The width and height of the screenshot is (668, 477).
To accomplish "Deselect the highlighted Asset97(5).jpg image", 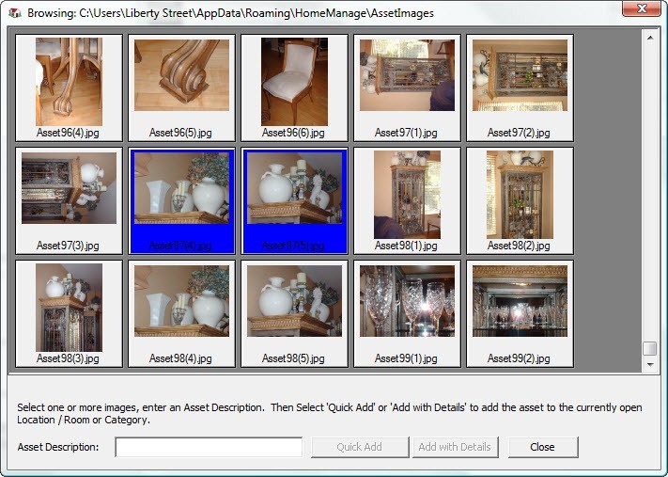I will [x=294, y=201].
